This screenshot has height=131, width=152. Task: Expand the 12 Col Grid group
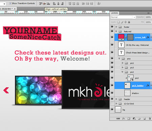click(117, 104)
